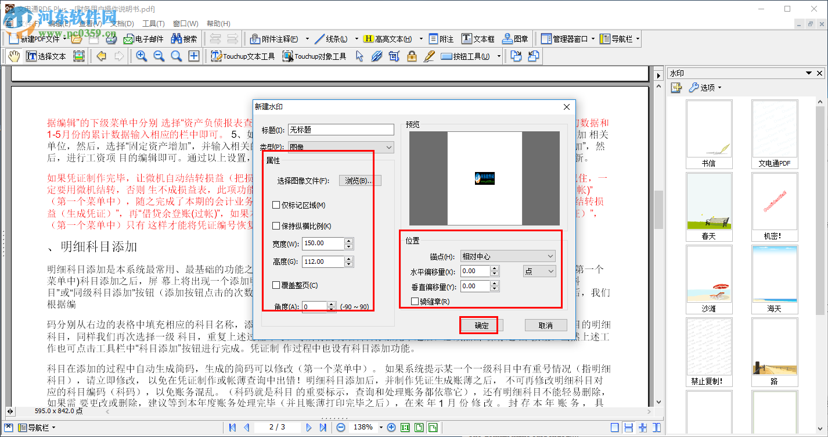Click the pen signature tool icon

tap(429, 56)
